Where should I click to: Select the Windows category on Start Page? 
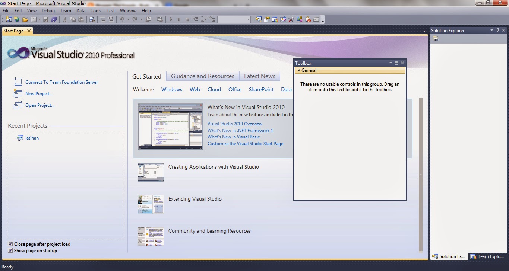172,89
